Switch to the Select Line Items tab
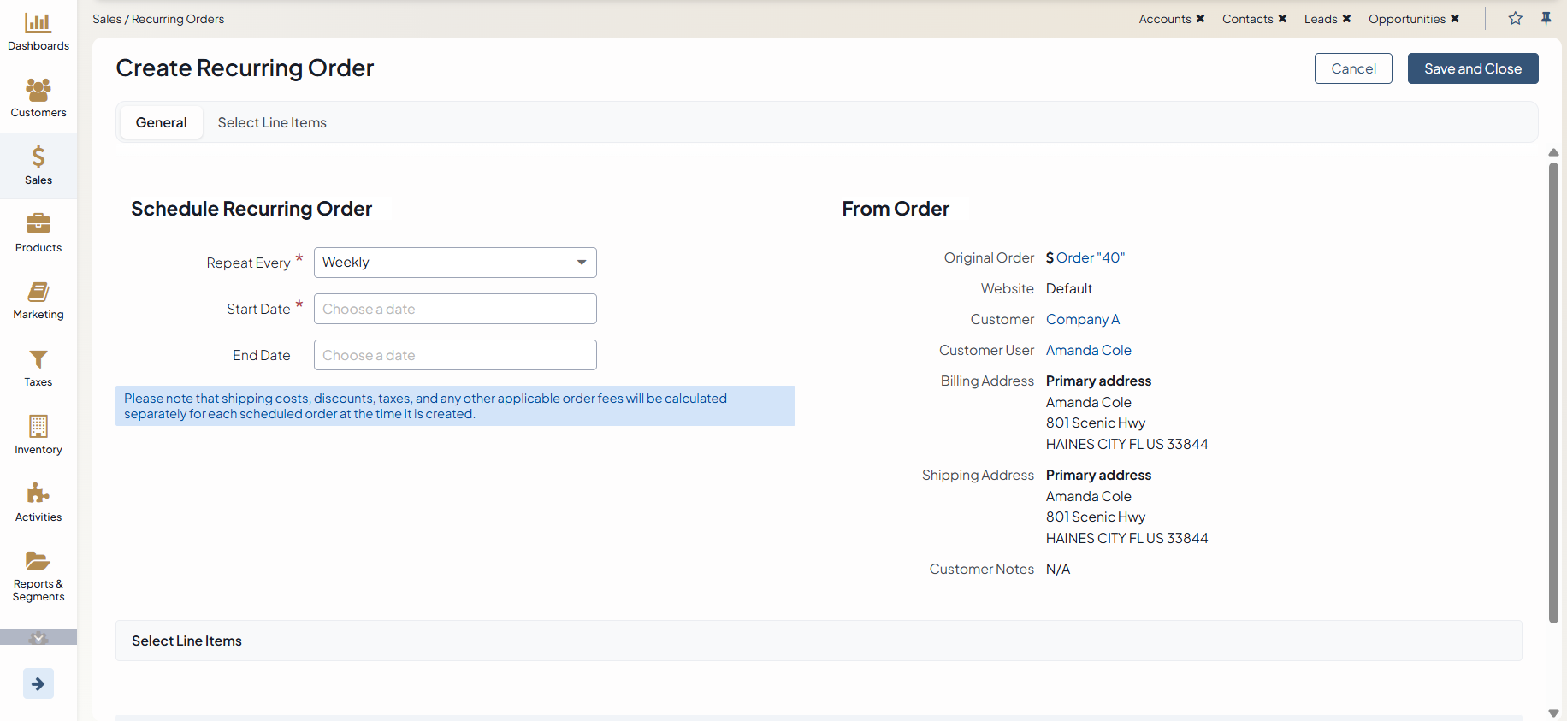This screenshot has width=1567, height=721. coord(272,122)
